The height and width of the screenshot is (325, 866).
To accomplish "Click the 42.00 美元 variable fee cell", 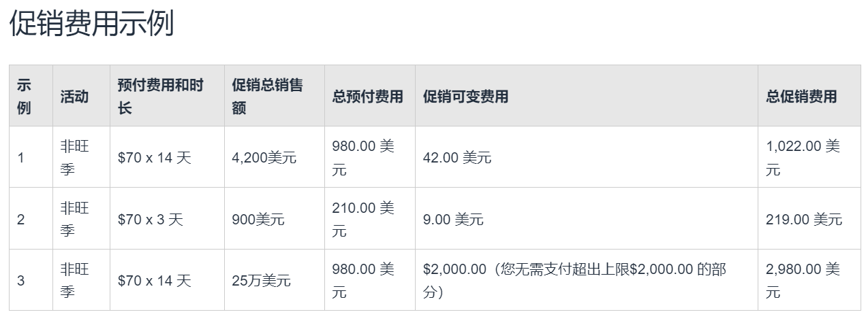I will pos(457,158).
